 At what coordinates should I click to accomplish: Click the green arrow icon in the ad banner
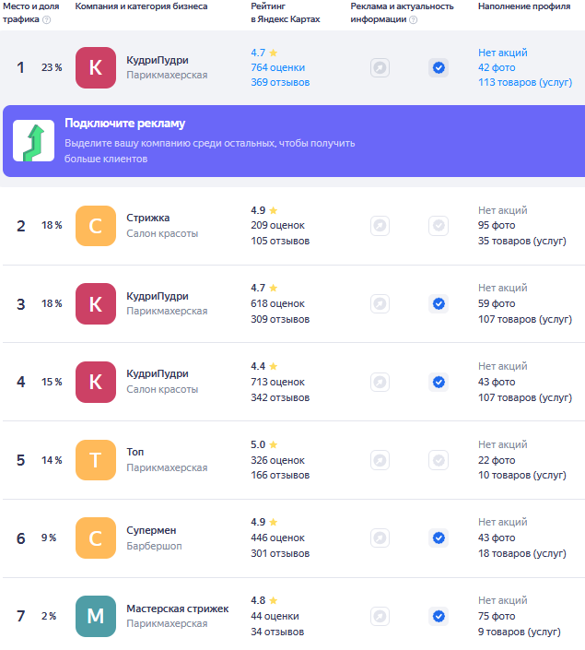pos(33,141)
